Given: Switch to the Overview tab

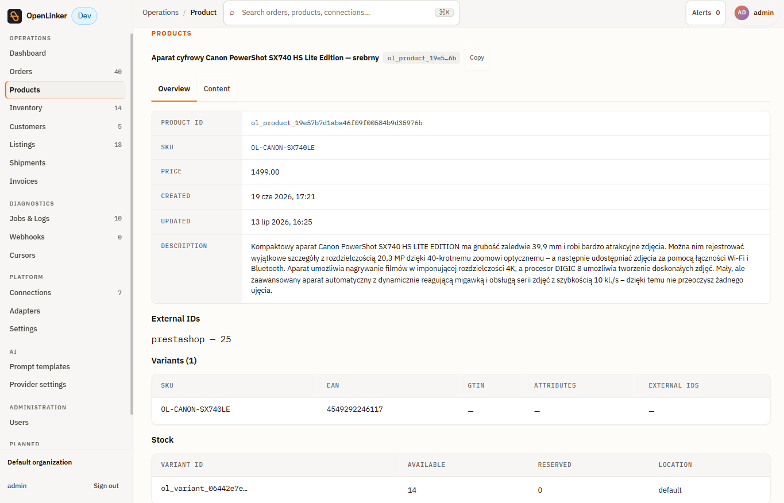Looking at the screenshot, I should 174,89.
